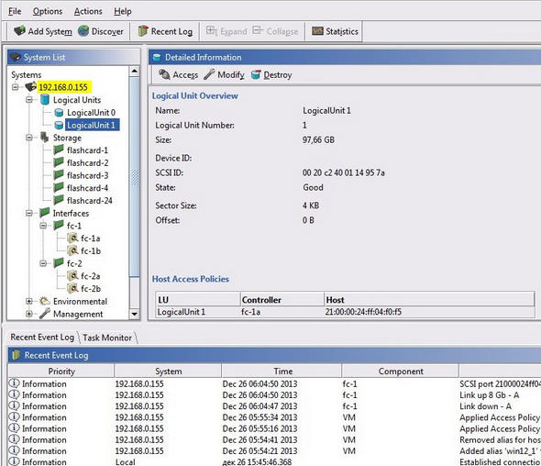This screenshot has width=541, height=466.
Task: Open the Actions menu
Action: [x=88, y=11]
